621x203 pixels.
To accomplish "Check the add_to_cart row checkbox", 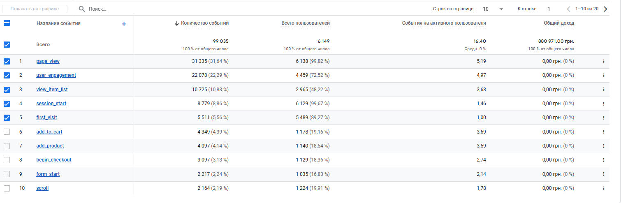I will click(7, 132).
